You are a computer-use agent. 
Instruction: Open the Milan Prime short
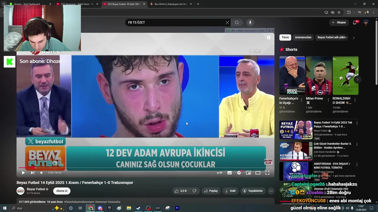pyautogui.click(x=319, y=76)
